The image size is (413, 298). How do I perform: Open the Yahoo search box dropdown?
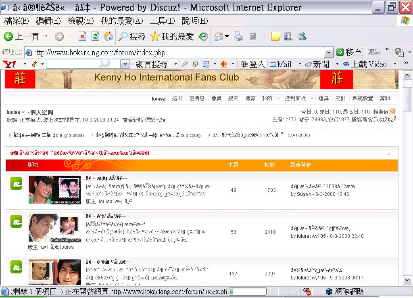tap(125, 64)
